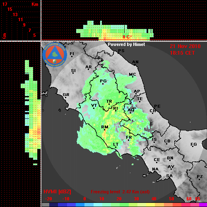
Task: Click the '-20' dBZ scale value
Action: tap(48, 199)
